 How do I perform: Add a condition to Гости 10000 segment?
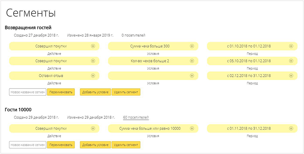[95, 145]
